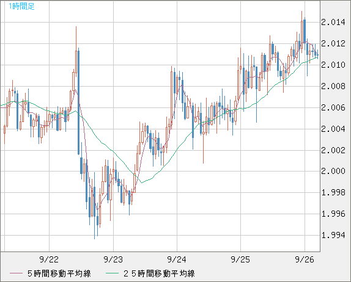The image size is (351, 282).
Task: Click the purple legend line swatch
Action: (16, 273)
